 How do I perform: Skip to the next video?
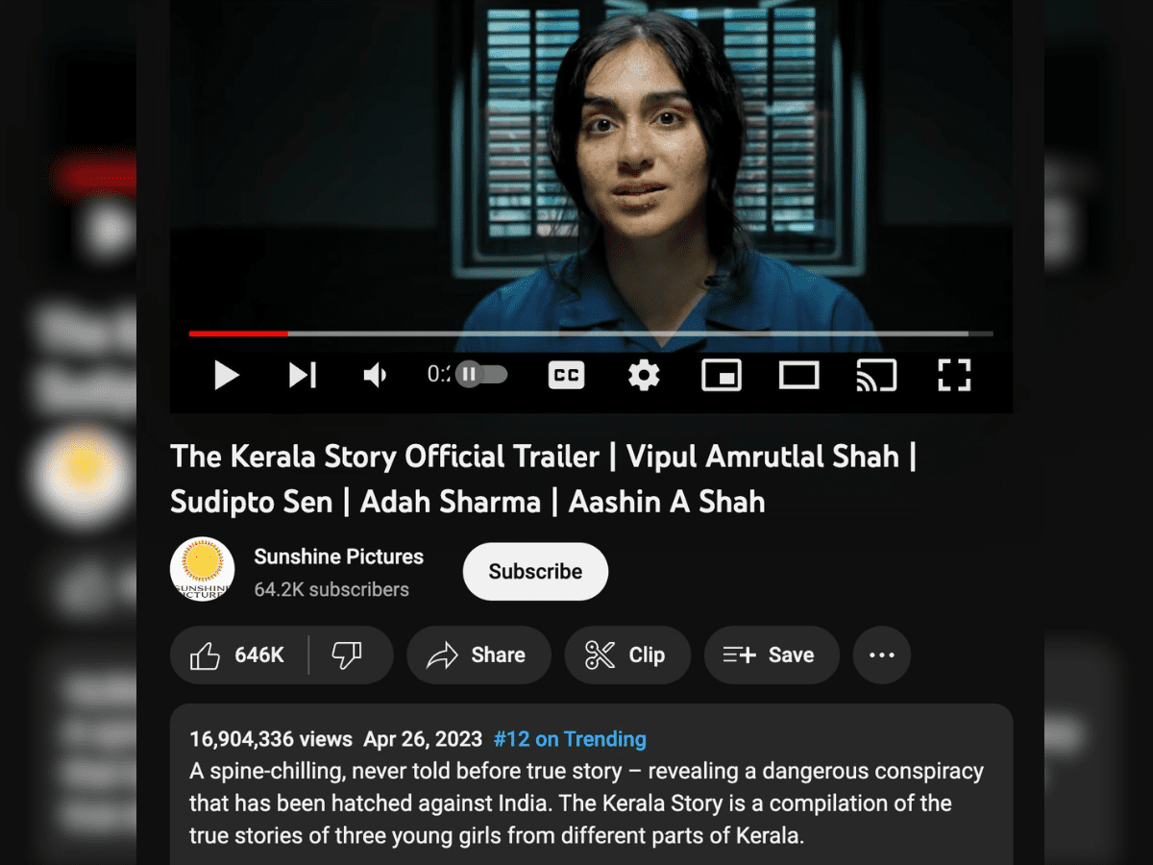[x=303, y=375]
